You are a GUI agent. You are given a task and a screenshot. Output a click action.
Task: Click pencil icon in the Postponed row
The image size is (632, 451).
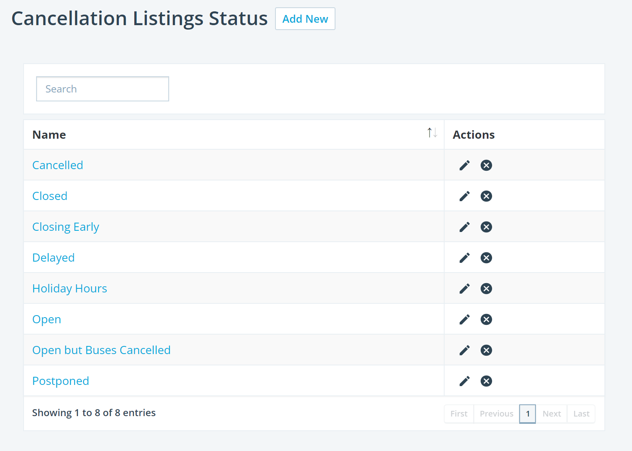[x=464, y=381]
